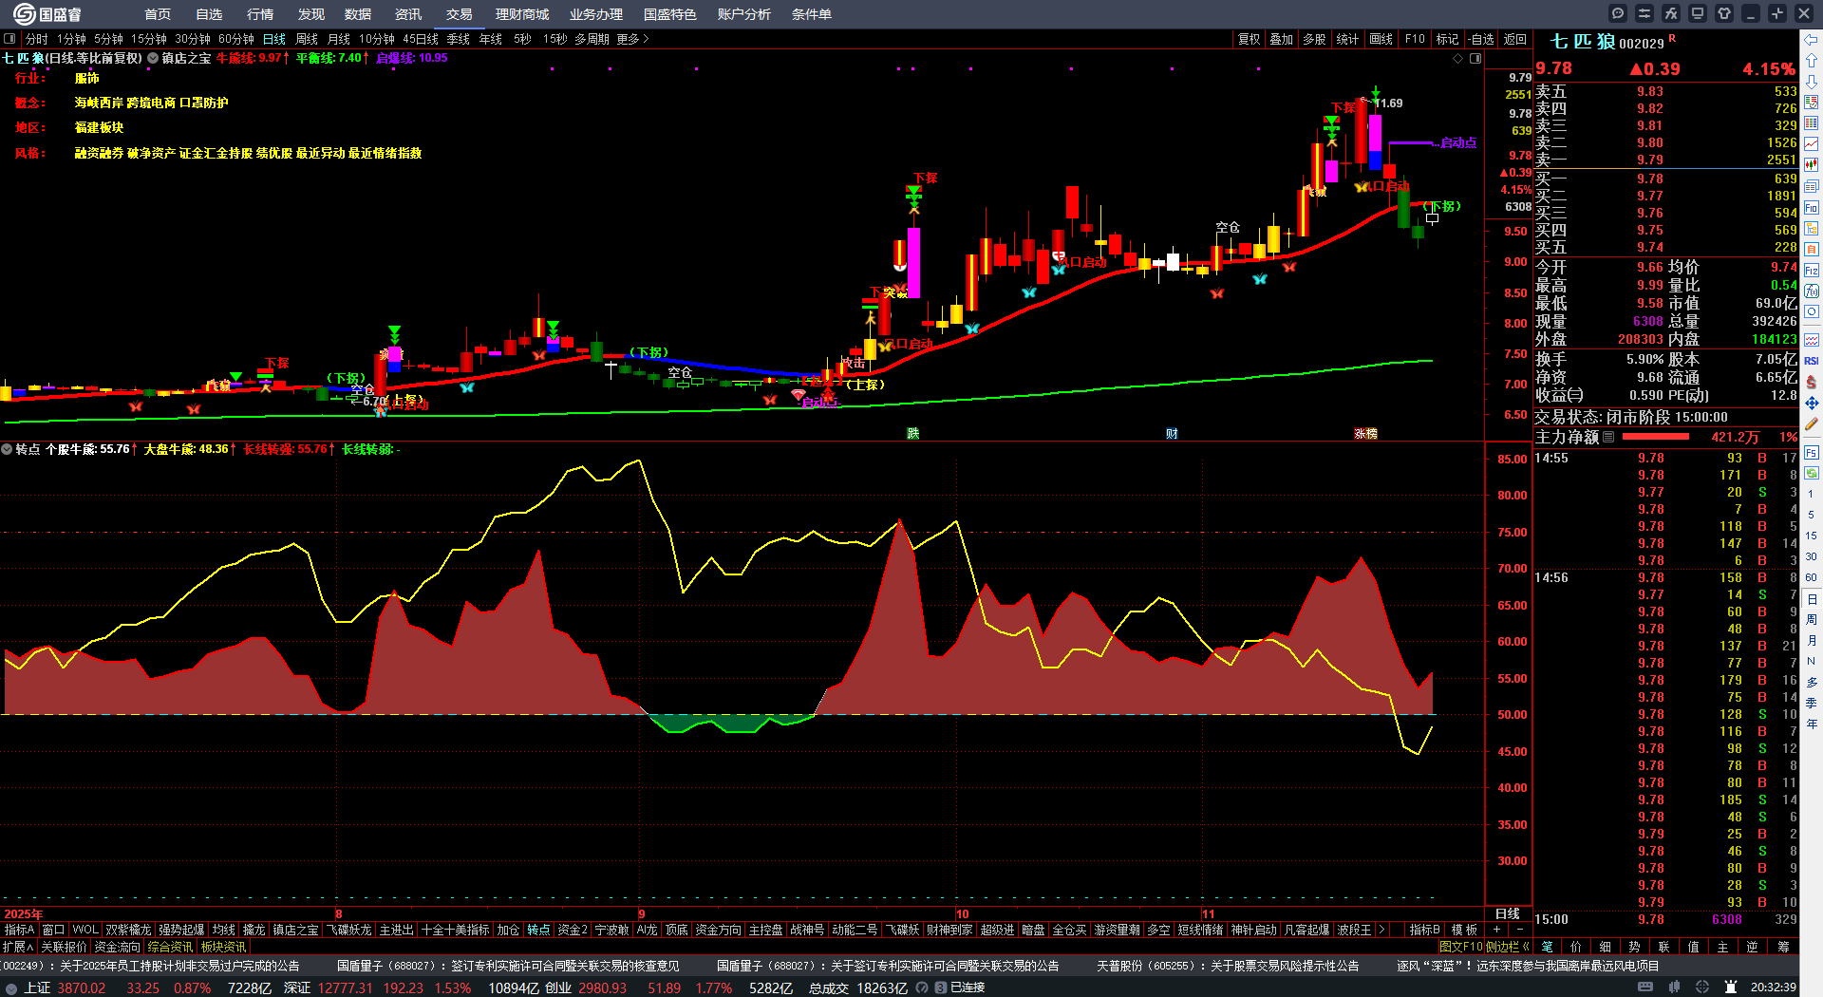The width and height of the screenshot is (1823, 997).
Task: Switch to 5分钟 chart period
Action: (108, 39)
